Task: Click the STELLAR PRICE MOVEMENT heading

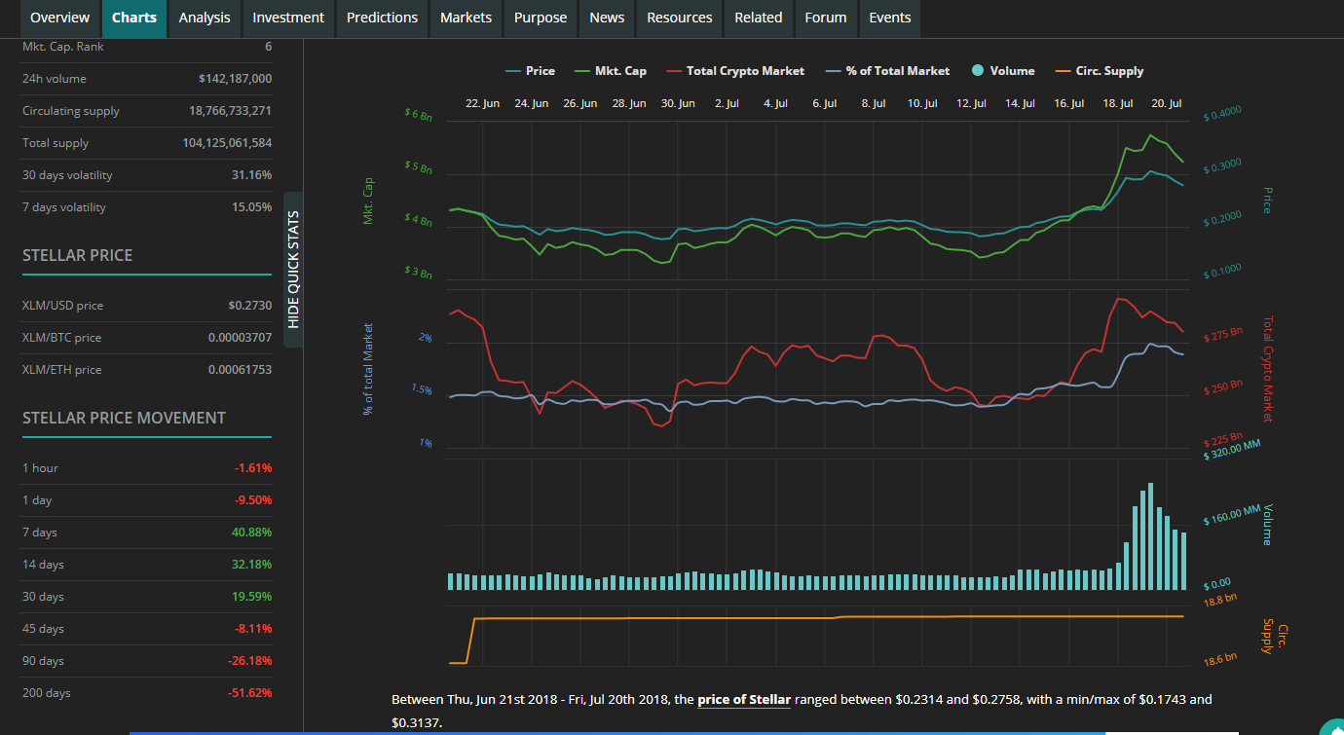Action: [124, 418]
